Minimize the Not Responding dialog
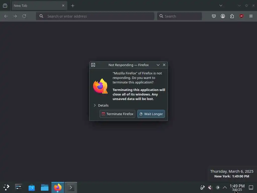Image resolution: width=257 pixels, height=193 pixels. click(x=158, y=65)
